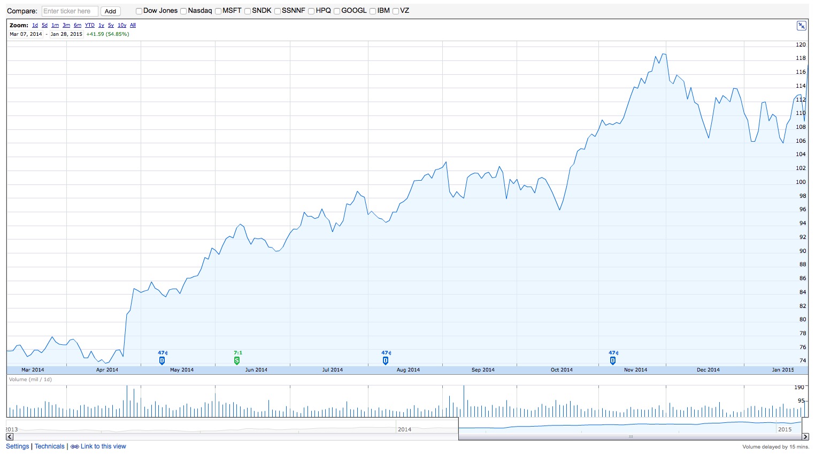Set zoom to 1d
The image size is (815, 456).
tap(35, 25)
